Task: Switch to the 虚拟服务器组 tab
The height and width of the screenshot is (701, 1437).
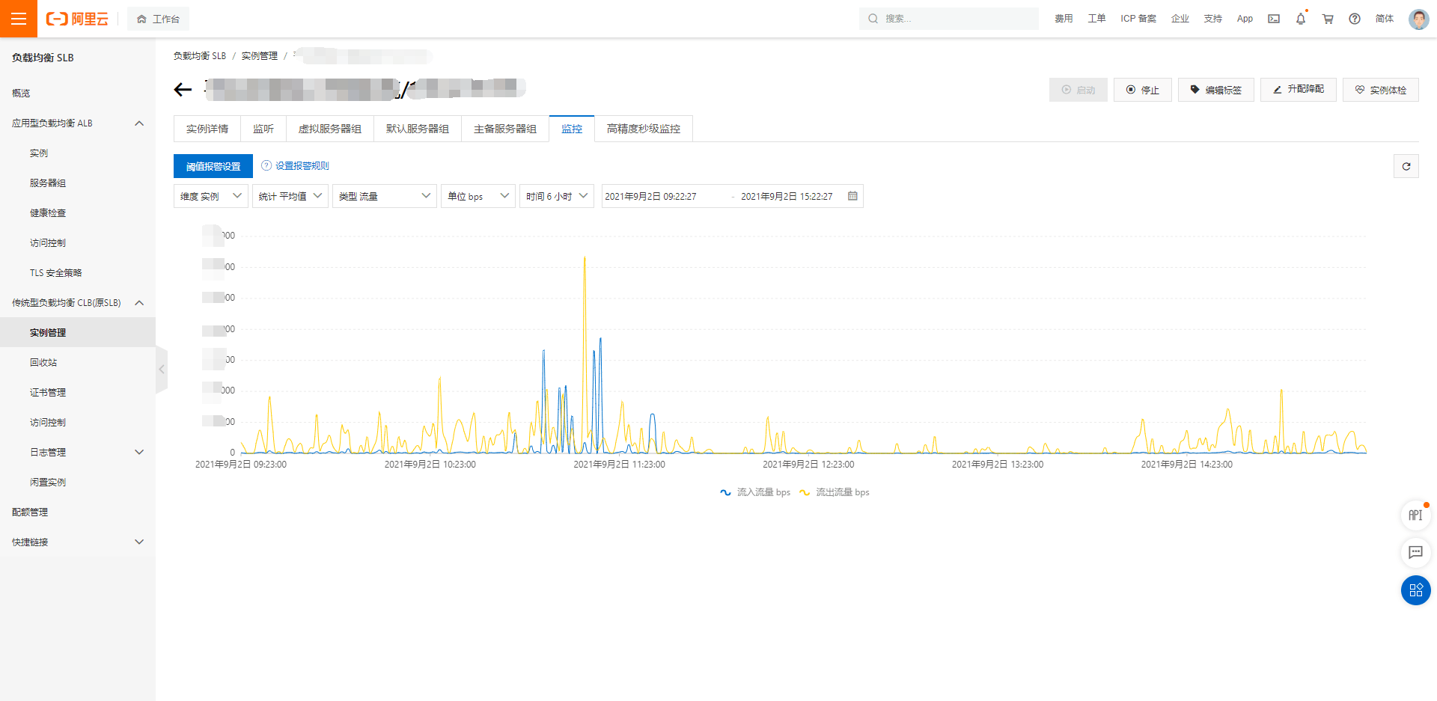Action: click(330, 129)
